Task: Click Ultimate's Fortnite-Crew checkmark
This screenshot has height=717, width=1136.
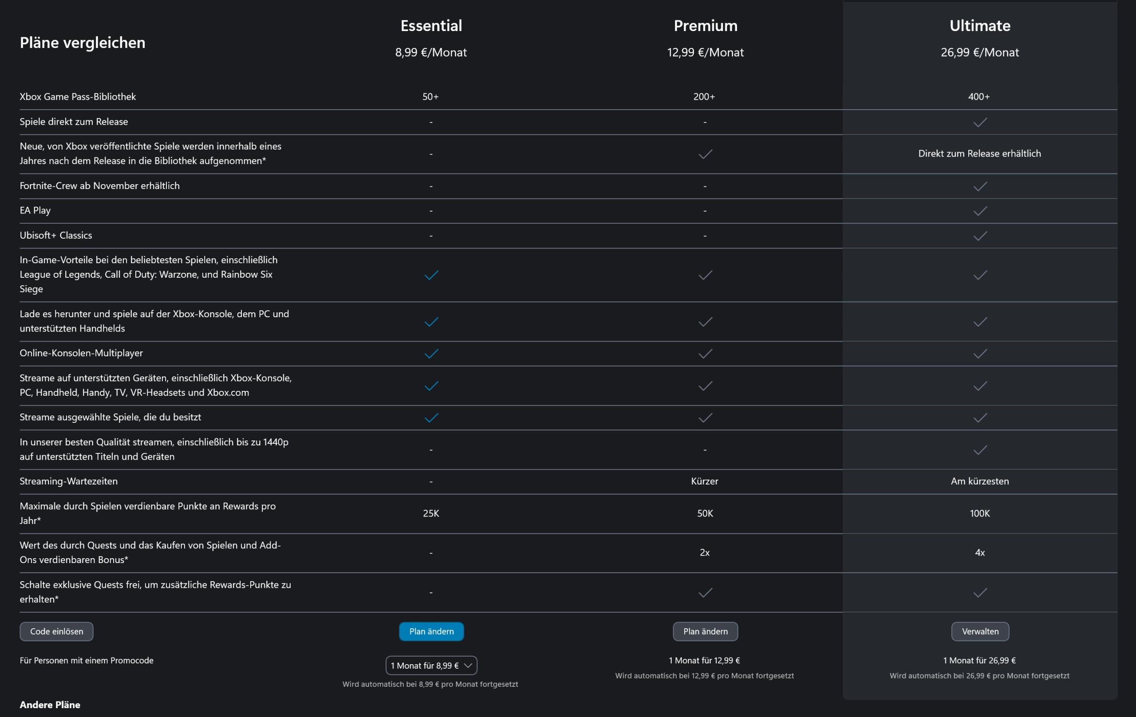Action: pos(980,186)
